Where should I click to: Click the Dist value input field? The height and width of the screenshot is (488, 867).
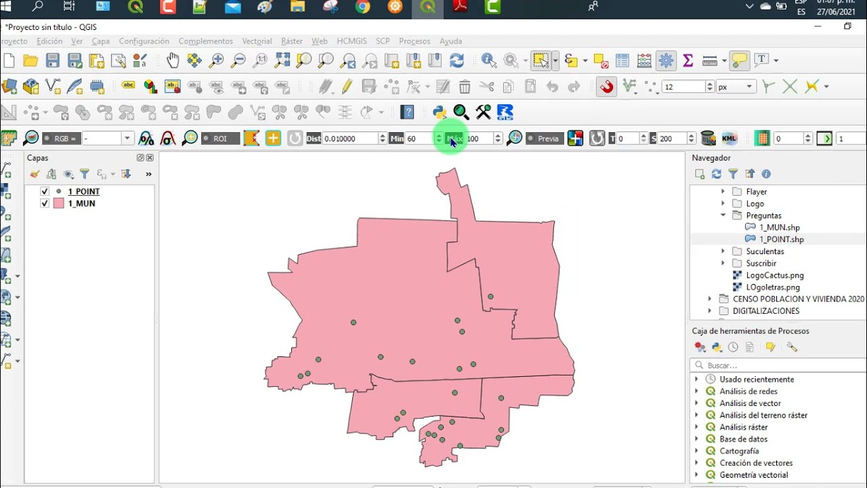(x=349, y=138)
